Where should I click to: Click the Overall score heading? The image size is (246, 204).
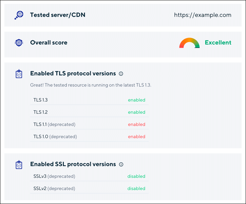click(x=49, y=43)
